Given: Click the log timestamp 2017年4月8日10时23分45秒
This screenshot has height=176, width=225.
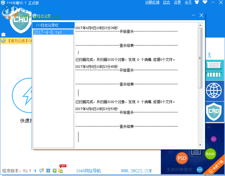Looking at the screenshot, I should coord(96,67).
